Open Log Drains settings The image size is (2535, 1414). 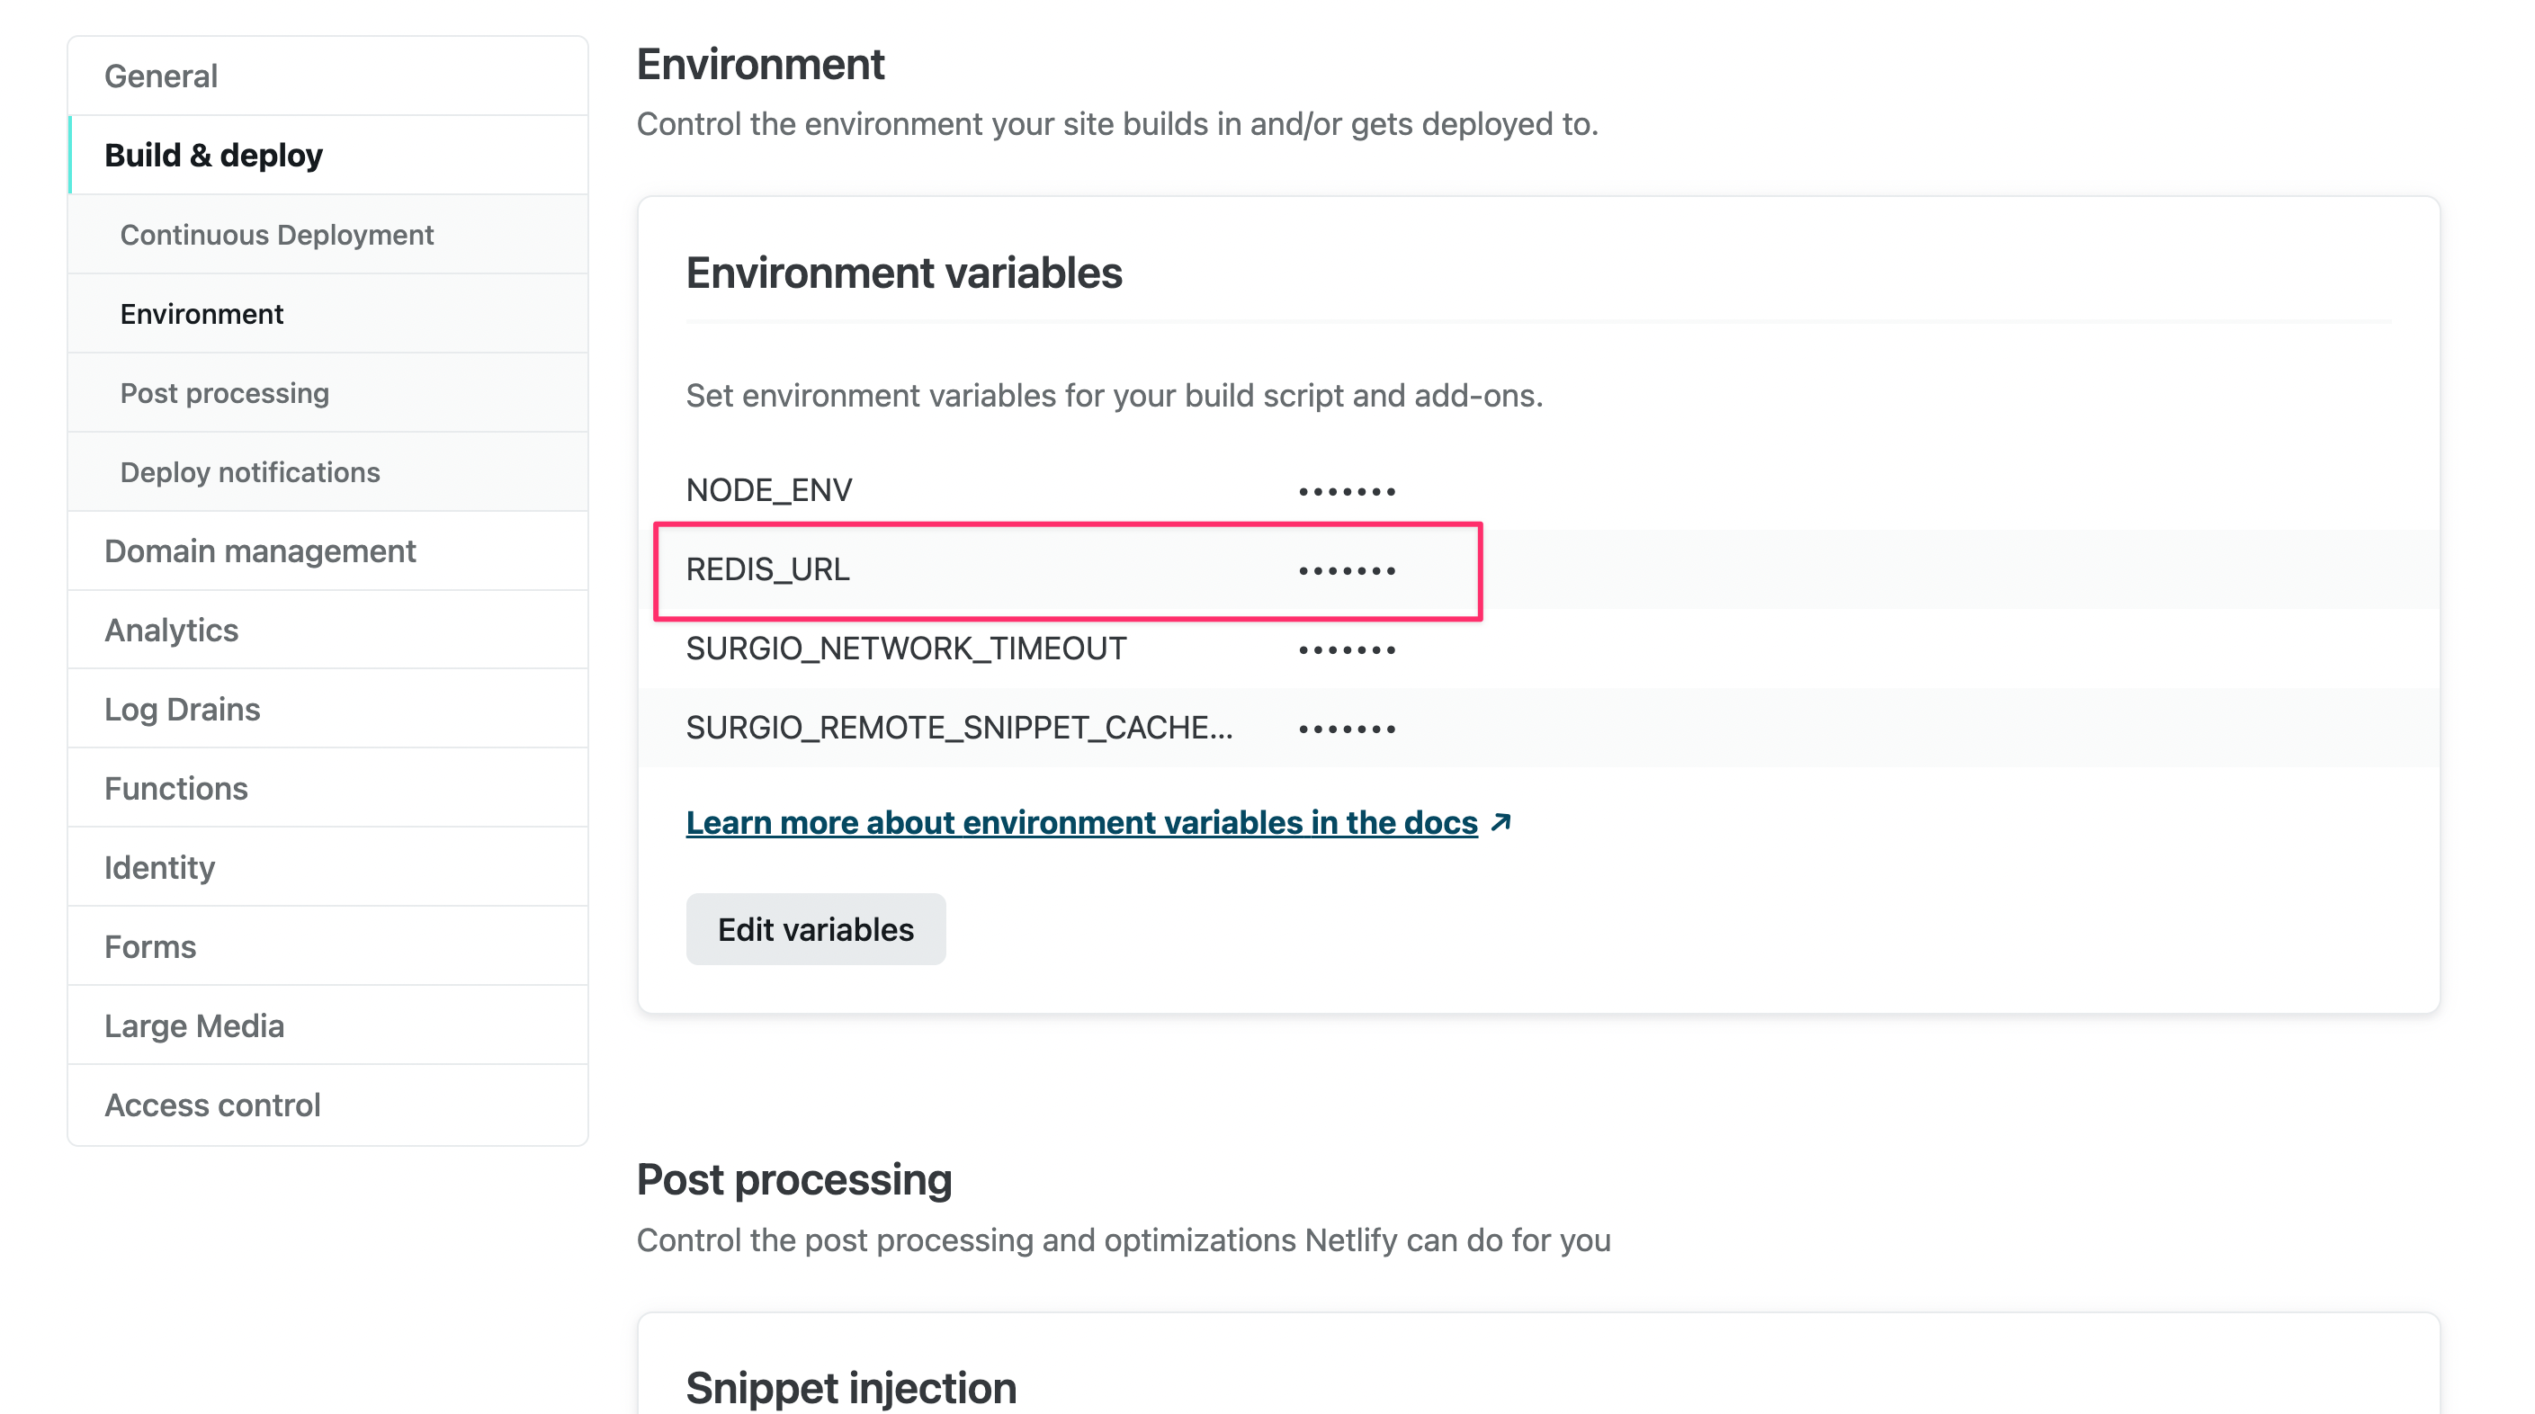tap(182, 710)
